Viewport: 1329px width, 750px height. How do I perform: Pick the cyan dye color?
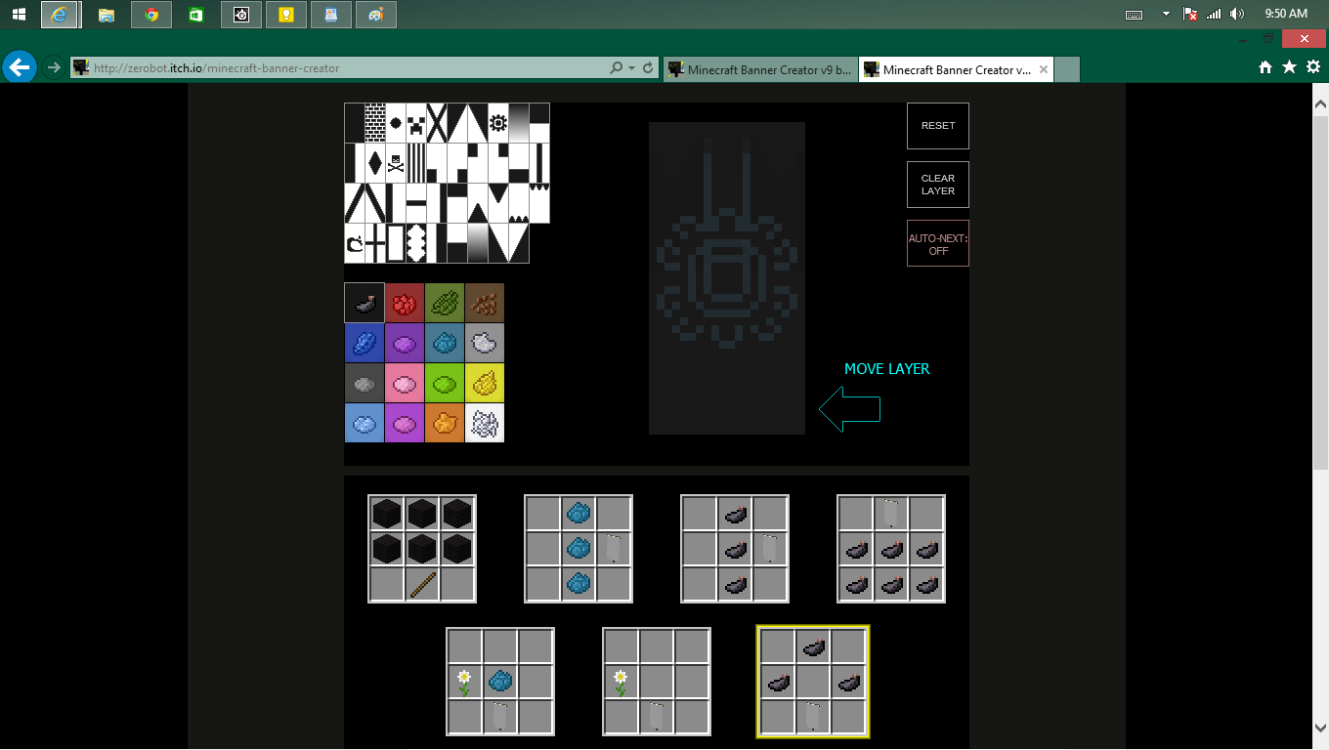pyautogui.click(x=445, y=343)
